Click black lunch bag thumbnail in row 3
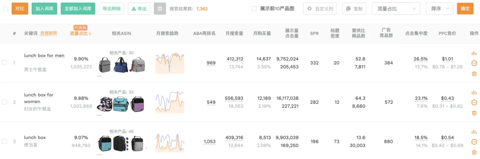Screen dimensions: 480x159 [x=119, y=144]
